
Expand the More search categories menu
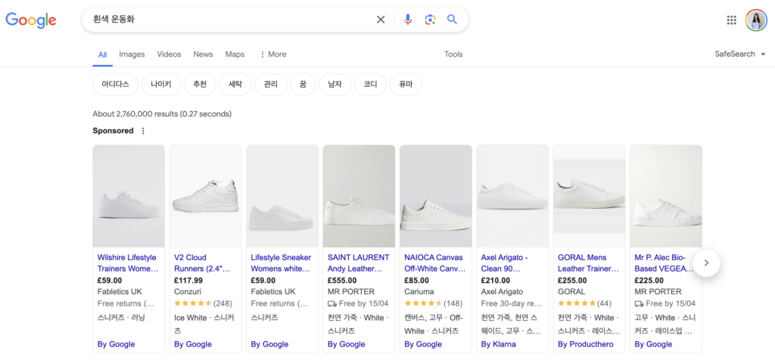[272, 54]
